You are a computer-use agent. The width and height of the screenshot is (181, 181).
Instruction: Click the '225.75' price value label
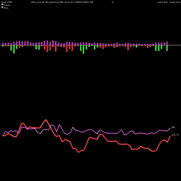pos(175,135)
